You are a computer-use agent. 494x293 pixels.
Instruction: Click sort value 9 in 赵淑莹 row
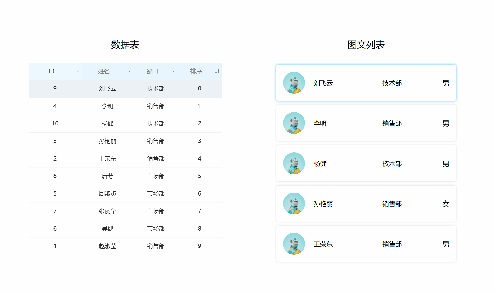[200, 246]
